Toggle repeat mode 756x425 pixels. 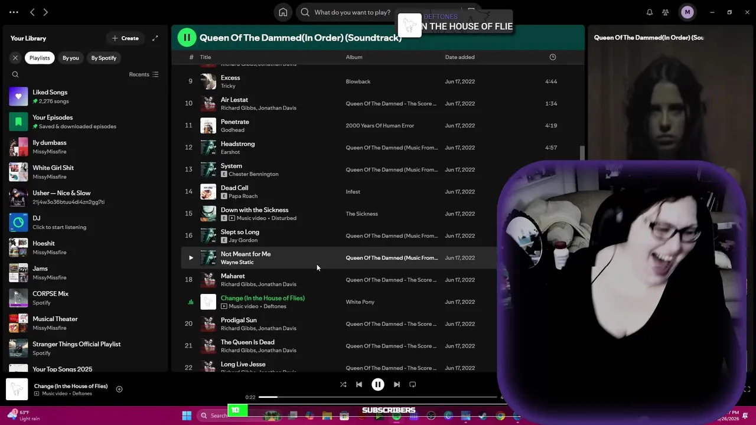click(413, 384)
